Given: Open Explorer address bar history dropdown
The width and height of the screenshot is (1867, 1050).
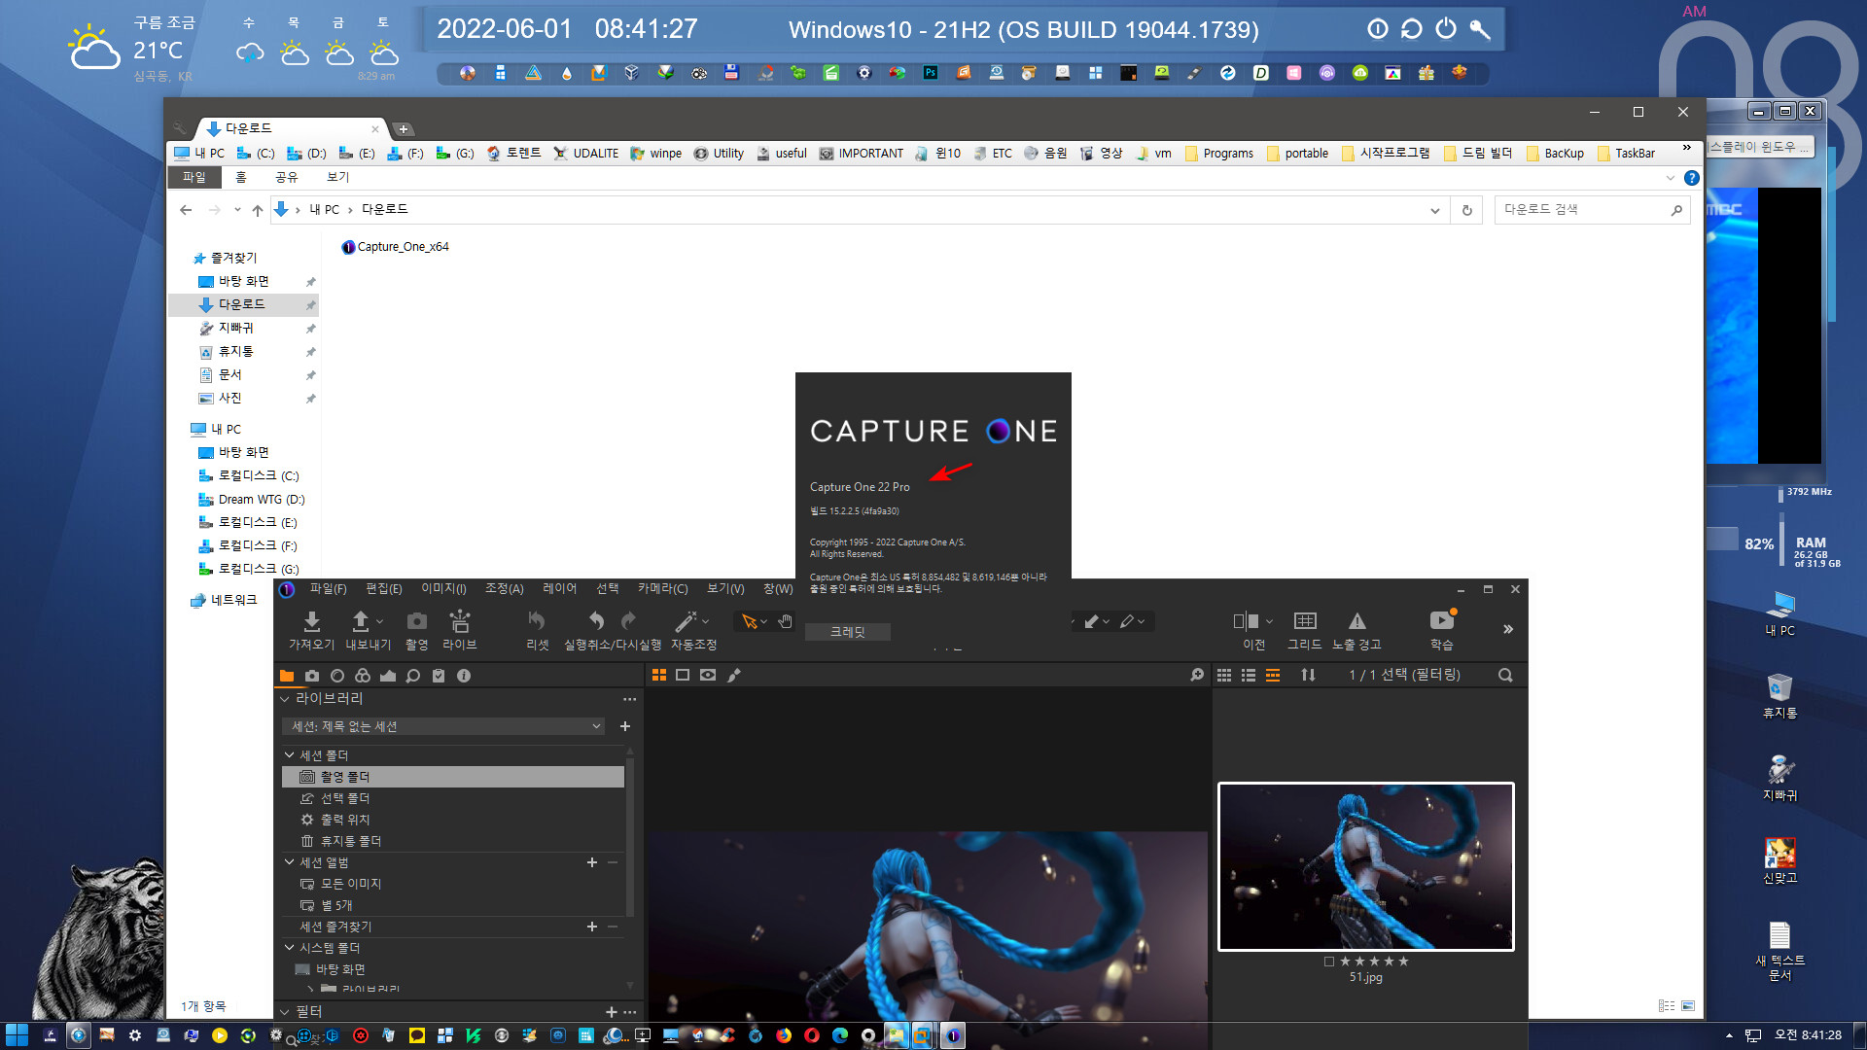Looking at the screenshot, I should (x=1434, y=210).
